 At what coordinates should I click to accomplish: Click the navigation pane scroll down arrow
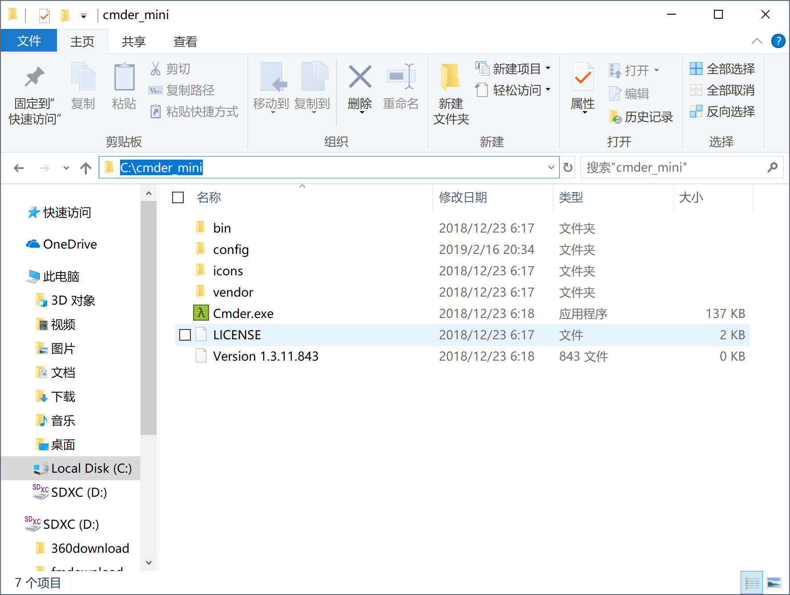(149, 563)
